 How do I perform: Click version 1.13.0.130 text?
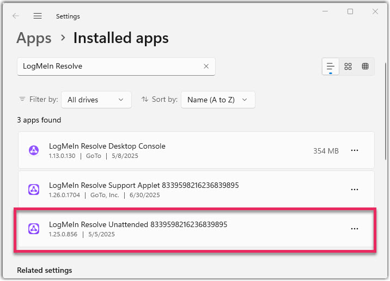(x=62, y=156)
